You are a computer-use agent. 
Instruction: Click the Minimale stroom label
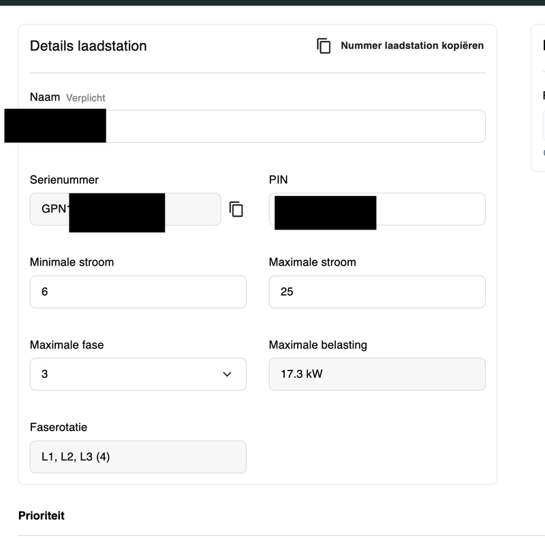pos(72,262)
